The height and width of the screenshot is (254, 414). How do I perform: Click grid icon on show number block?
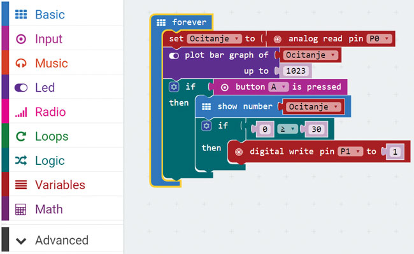[x=206, y=107]
